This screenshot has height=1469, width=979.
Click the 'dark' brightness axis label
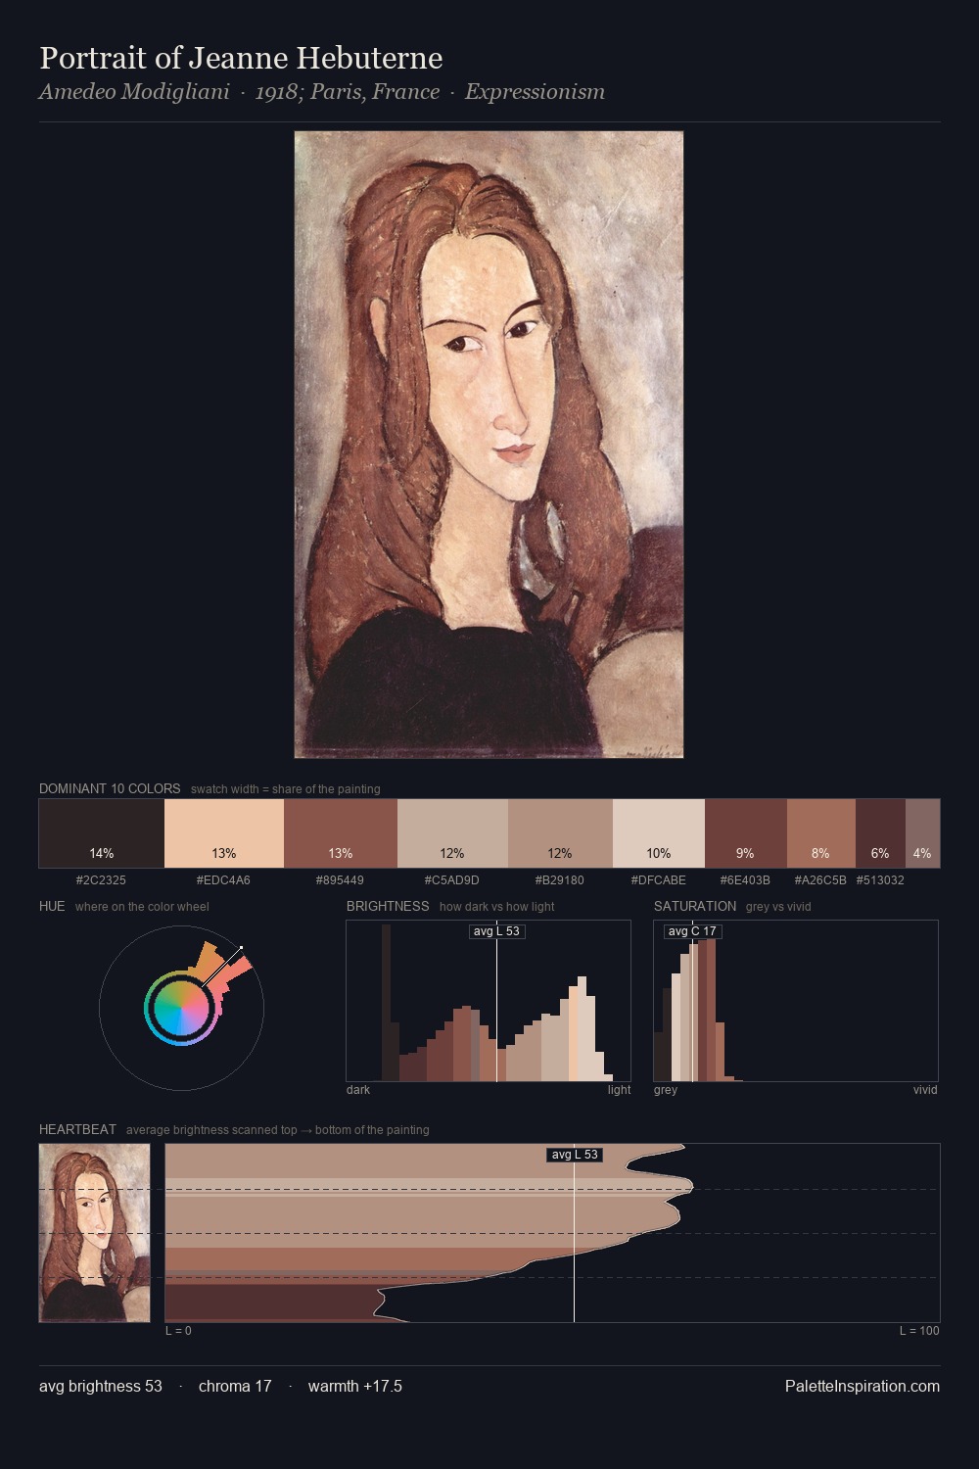tap(358, 1090)
